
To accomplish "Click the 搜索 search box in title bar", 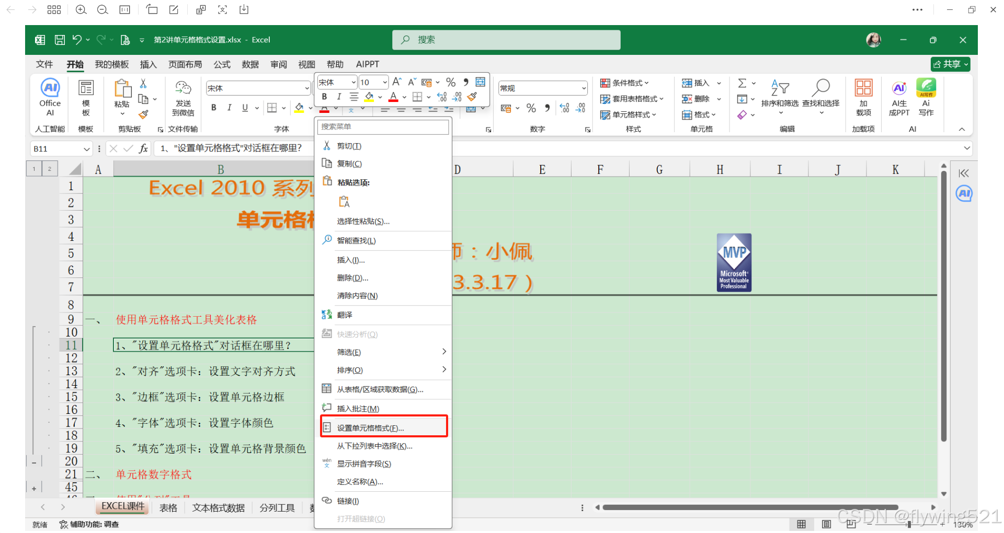I will [506, 40].
